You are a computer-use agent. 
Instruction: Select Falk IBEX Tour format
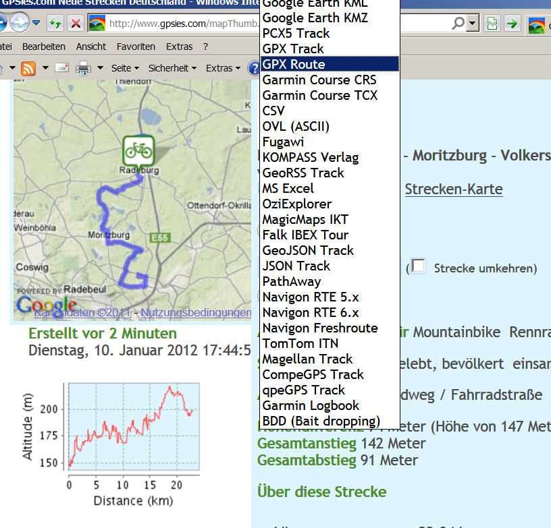click(x=330, y=235)
